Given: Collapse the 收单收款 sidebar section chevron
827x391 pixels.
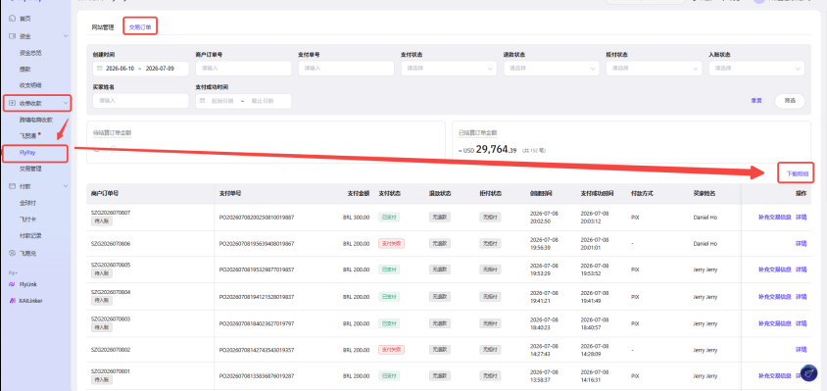Looking at the screenshot, I should [x=66, y=104].
